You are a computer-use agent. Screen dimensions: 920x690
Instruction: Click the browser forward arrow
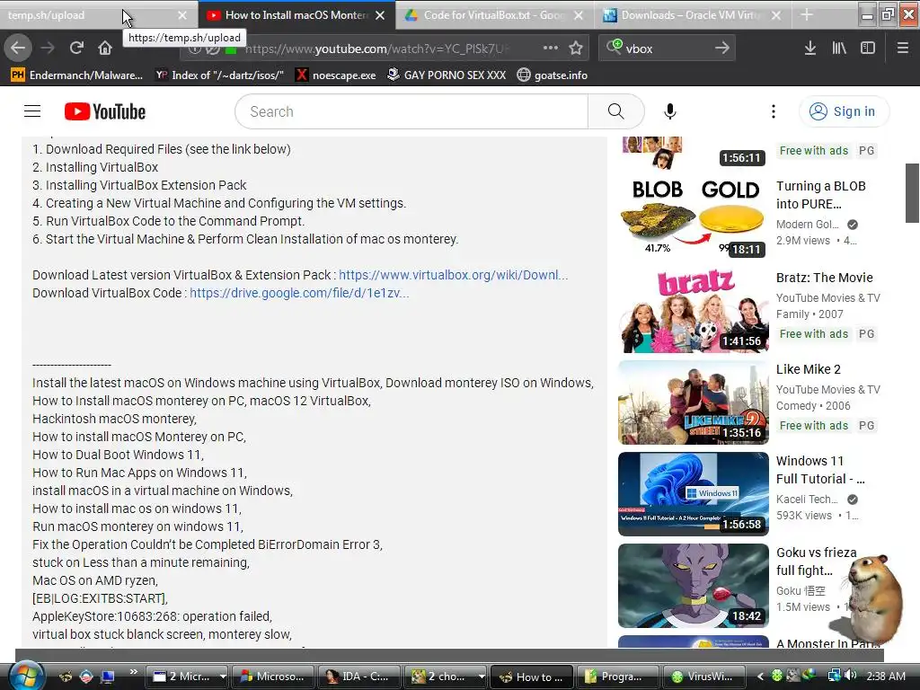pyautogui.click(x=48, y=48)
